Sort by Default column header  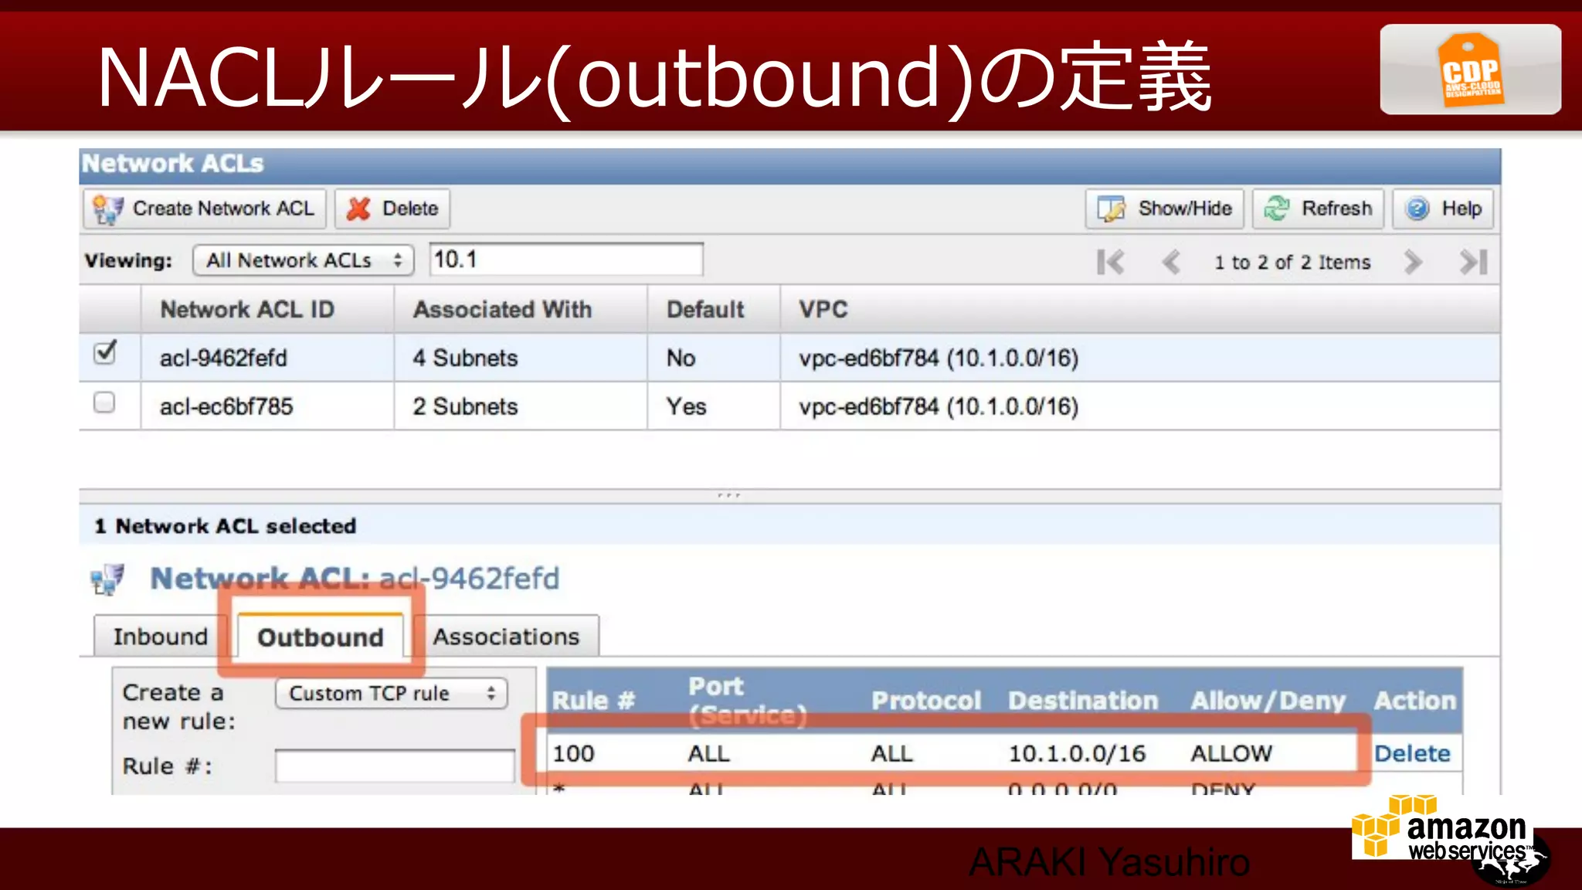pyautogui.click(x=714, y=309)
